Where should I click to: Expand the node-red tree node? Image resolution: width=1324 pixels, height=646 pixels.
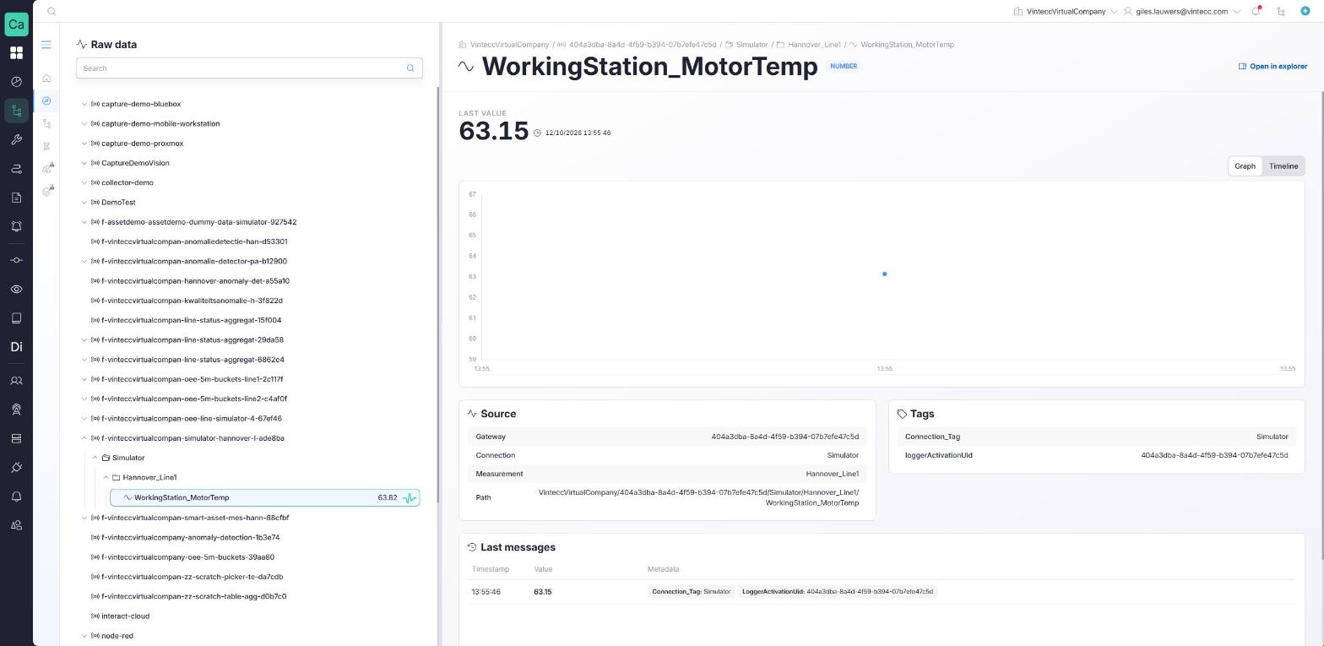[84, 636]
